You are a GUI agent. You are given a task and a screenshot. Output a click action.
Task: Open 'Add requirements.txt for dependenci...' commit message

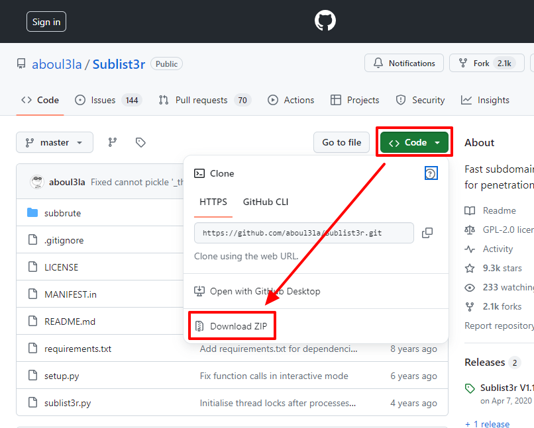pyautogui.click(x=278, y=349)
